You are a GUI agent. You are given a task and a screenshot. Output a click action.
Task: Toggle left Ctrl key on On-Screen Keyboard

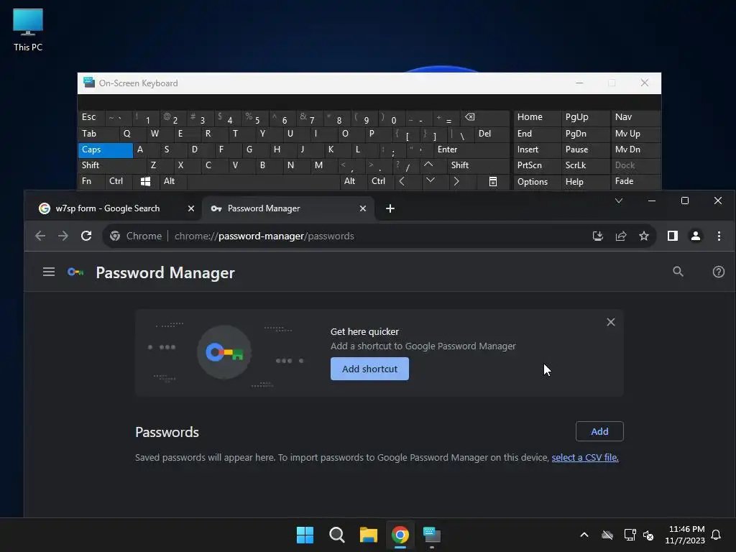pos(119,181)
